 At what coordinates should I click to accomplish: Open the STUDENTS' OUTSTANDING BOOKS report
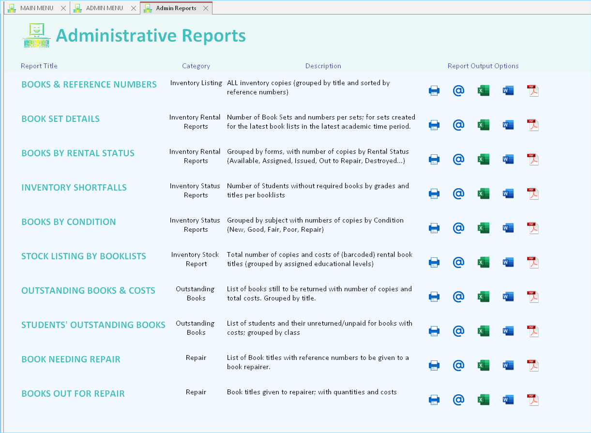(x=93, y=325)
